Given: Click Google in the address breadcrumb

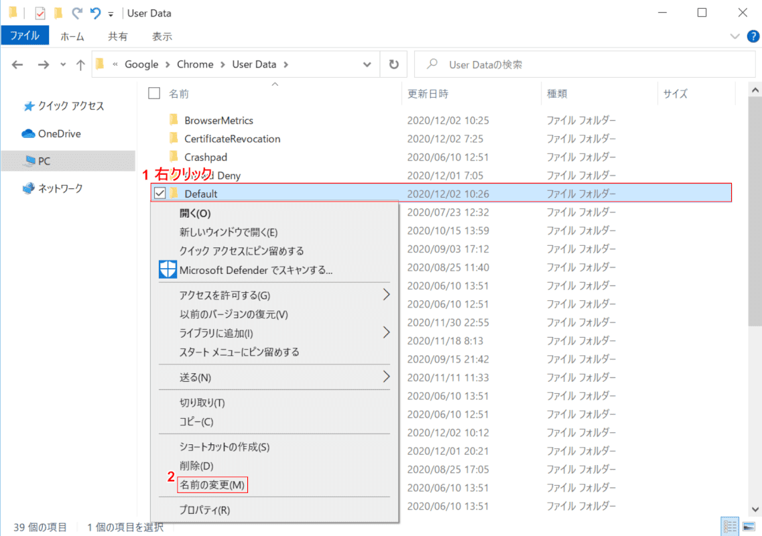Looking at the screenshot, I should [141, 64].
